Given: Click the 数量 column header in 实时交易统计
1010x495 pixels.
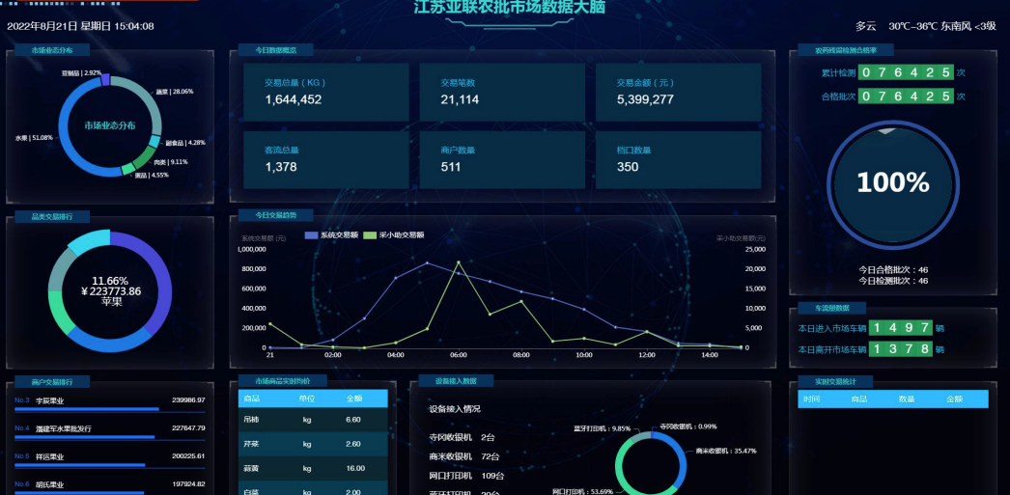Looking at the screenshot, I should click(x=907, y=399).
